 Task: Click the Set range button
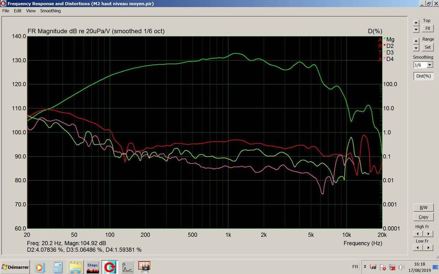(427, 47)
